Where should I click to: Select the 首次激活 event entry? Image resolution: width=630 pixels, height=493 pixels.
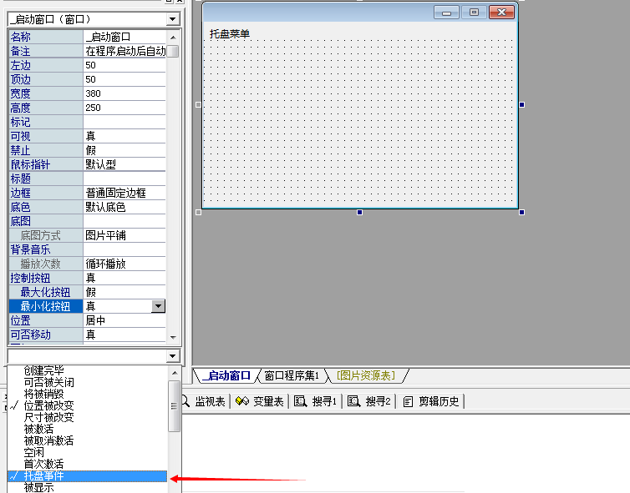[87, 464]
